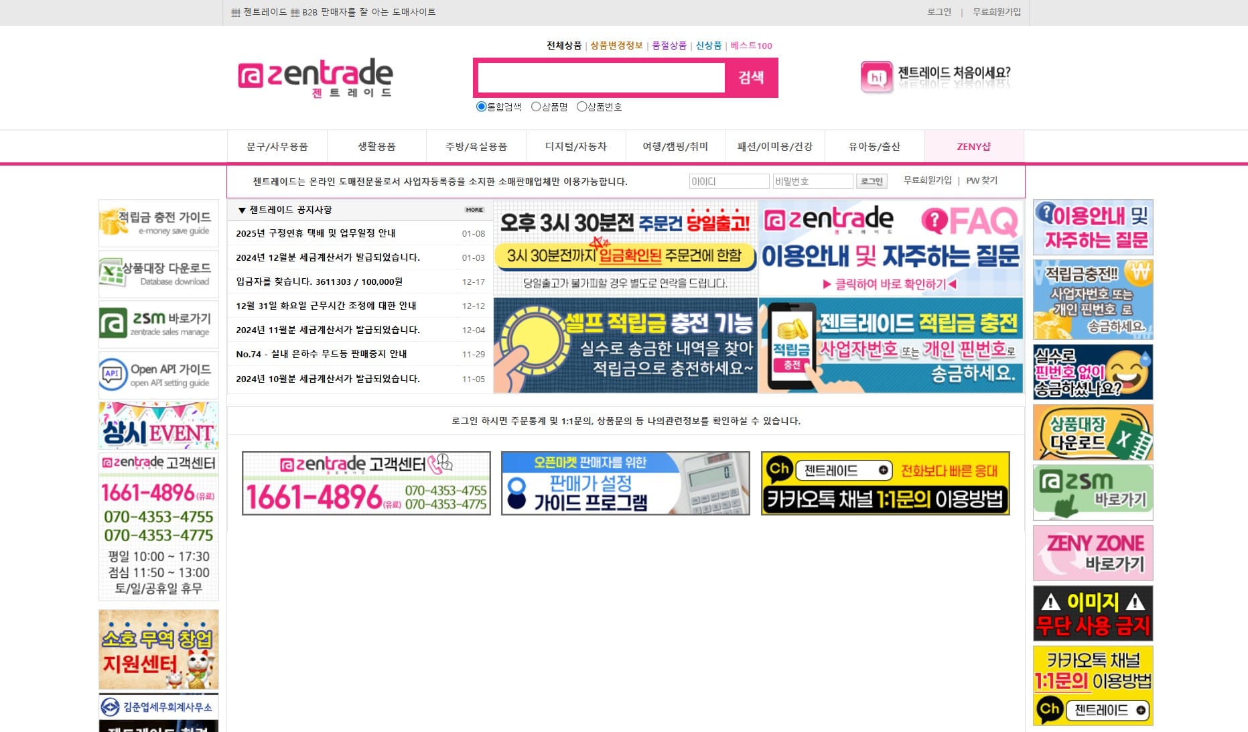The width and height of the screenshot is (1248, 732).
Task: Open right sidebar 상품대장 다운로드 excel banner
Action: (1093, 432)
